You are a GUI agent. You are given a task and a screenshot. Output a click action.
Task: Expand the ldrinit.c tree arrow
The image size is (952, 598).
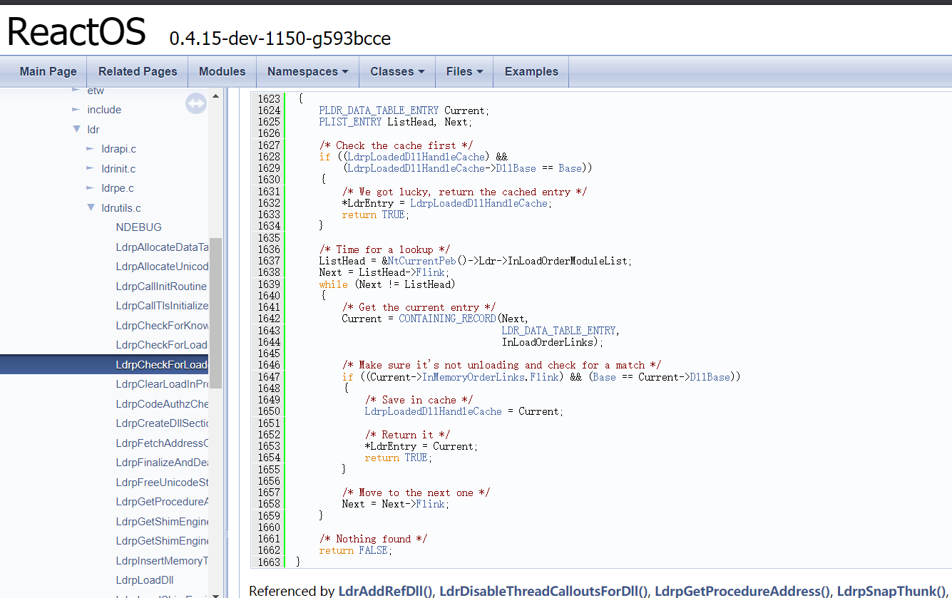pos(90,169)
